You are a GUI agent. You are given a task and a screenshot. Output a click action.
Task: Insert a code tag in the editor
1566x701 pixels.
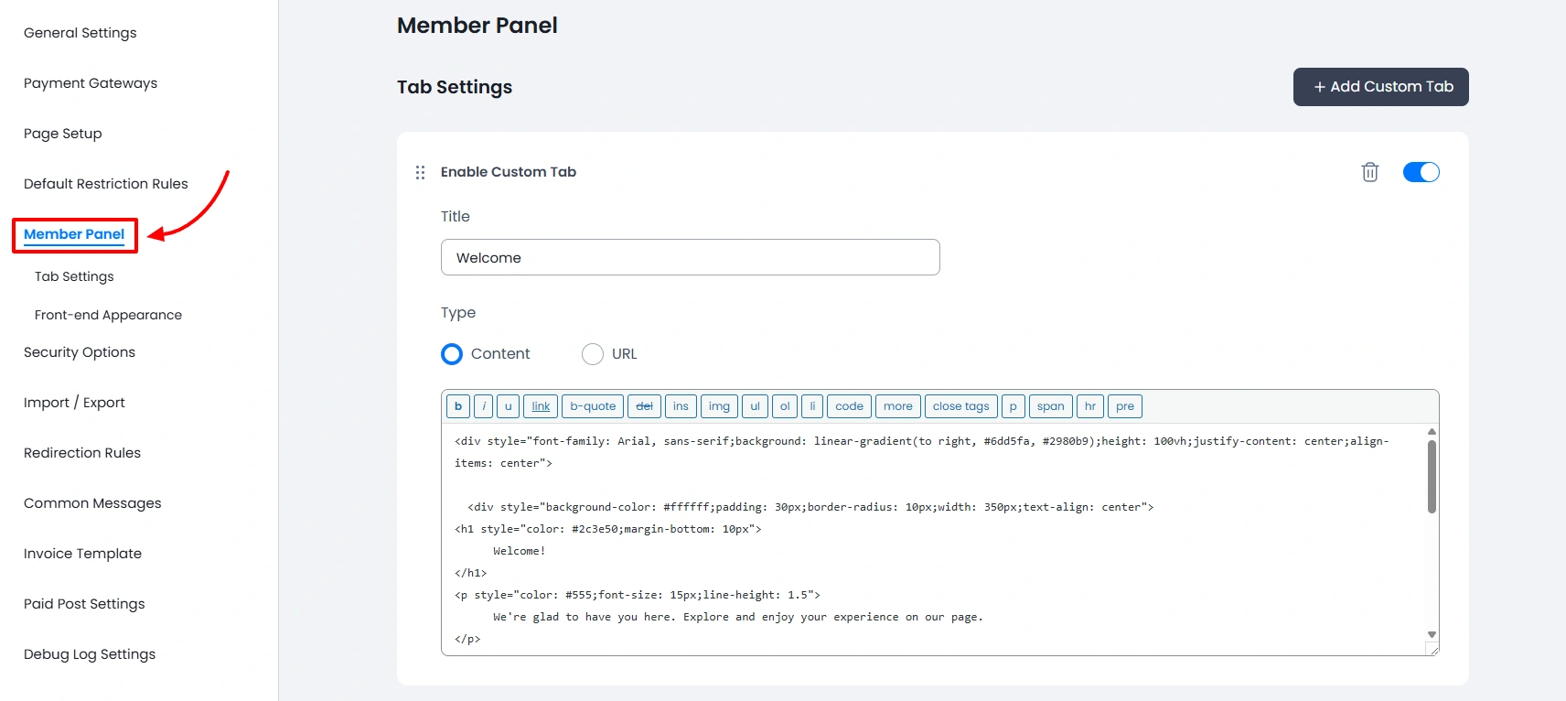coord(848,405)
